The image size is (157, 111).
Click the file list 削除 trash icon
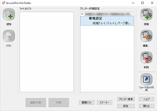[x=9, y=36]
